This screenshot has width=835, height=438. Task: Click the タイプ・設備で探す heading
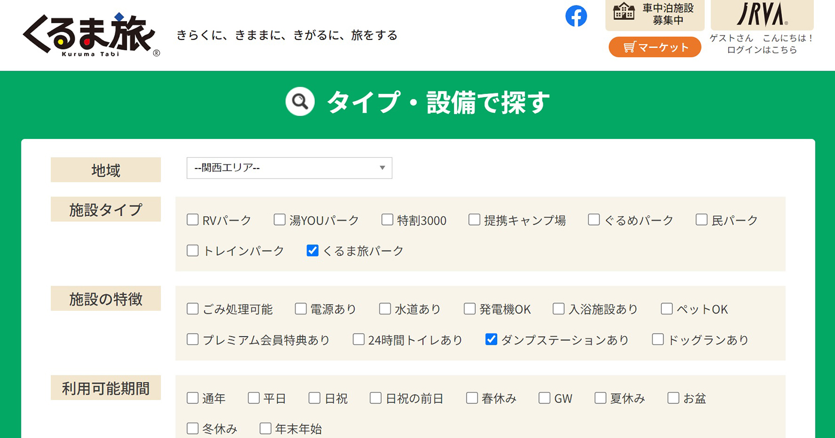point(439,102)
